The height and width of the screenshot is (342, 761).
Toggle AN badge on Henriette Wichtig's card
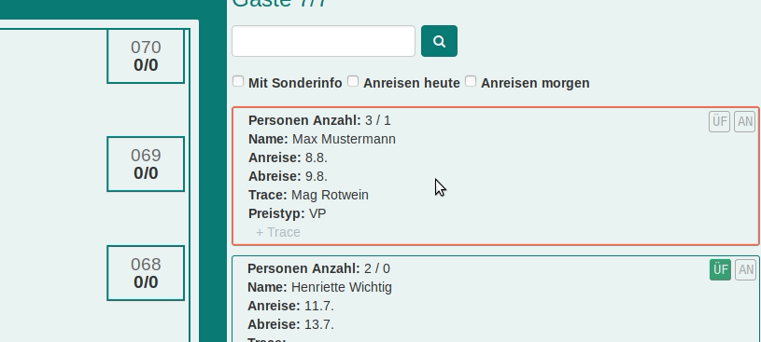point(745,269)
